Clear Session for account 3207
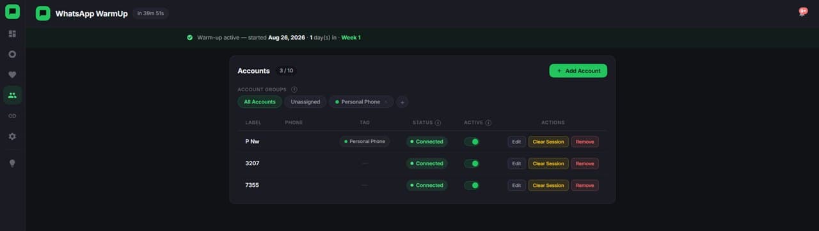Screen dimensions: 819x231 tap(548, 163)
